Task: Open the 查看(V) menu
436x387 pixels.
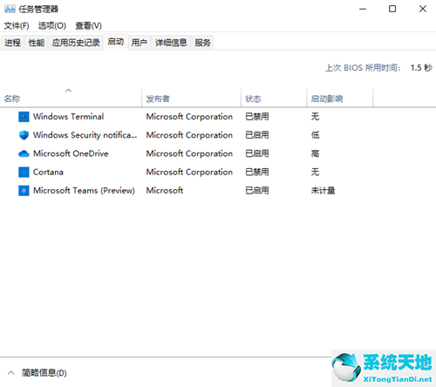Action: (88, 26)
